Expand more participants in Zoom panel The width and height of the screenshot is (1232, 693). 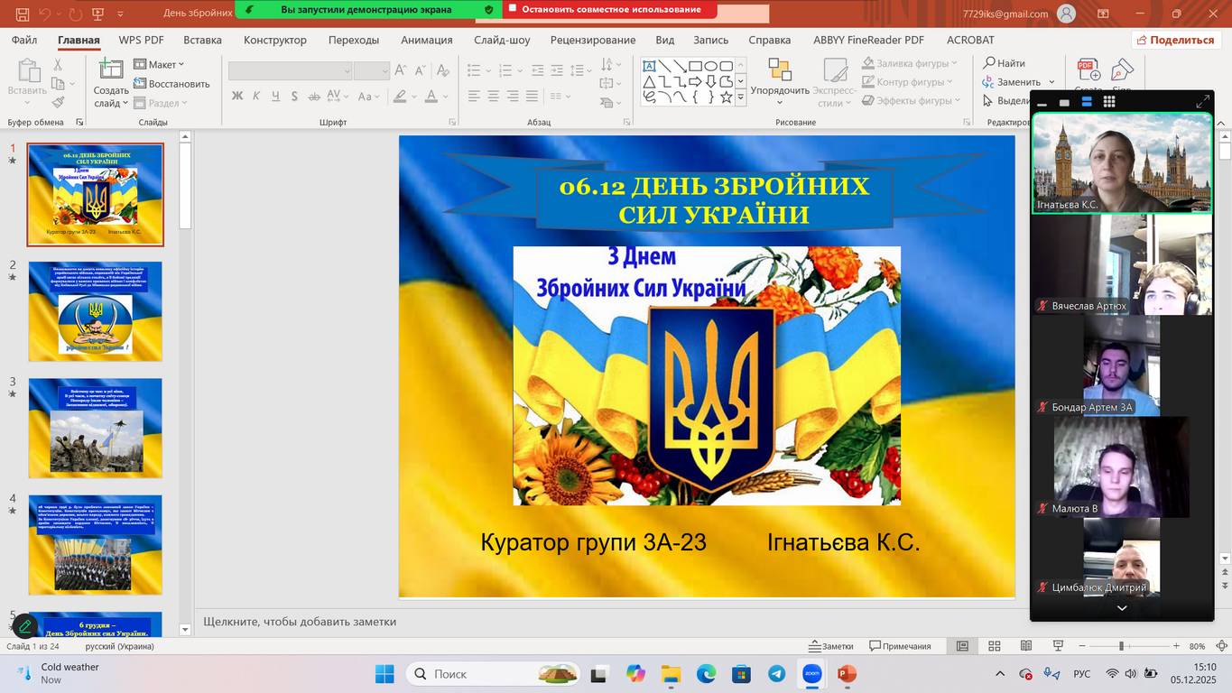click(x=1122, y=608)
